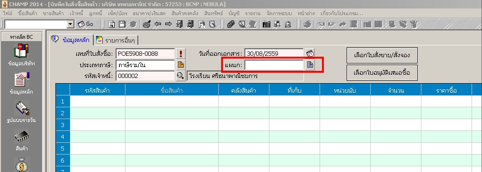Click the document date field 30/08/2559
This screenshot has width=482, height=172.
(274, 54)
